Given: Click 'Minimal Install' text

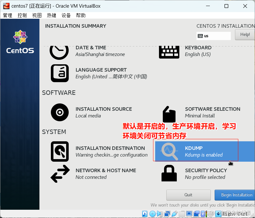Looking at the screenshot, I should pyautogui.click(x=200, y=116).
